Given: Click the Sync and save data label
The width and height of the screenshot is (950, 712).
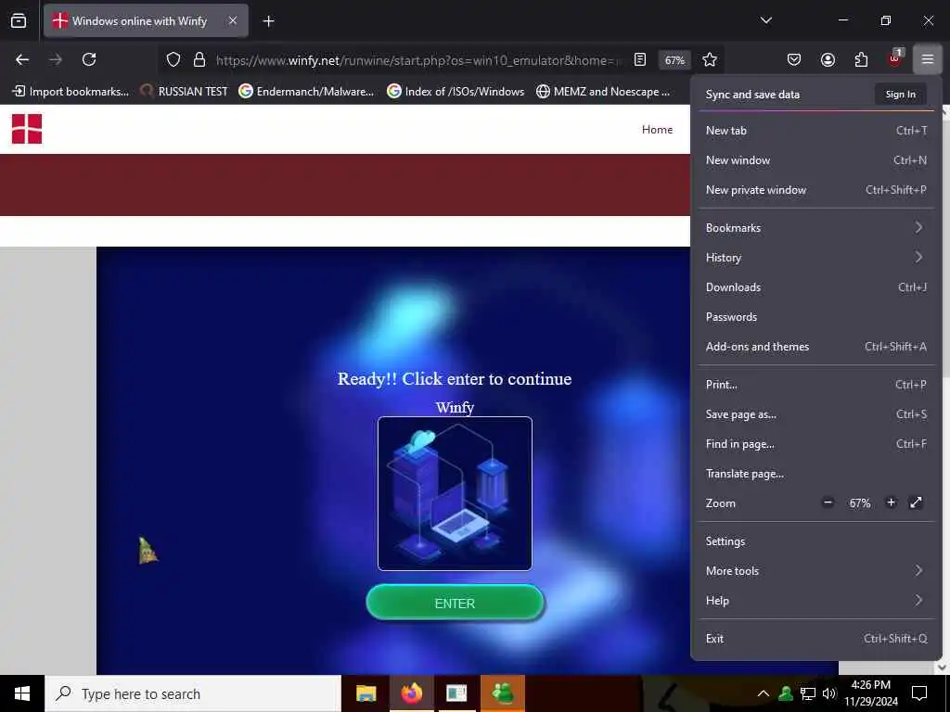Looking at the screenshot, I should [752, 95].
